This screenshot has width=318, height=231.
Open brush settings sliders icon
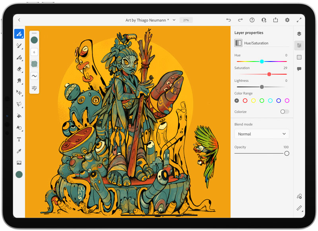click(x=34, y=88)
